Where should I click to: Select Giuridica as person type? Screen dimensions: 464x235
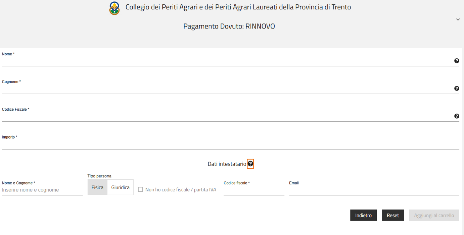click(x=120, y=187)
